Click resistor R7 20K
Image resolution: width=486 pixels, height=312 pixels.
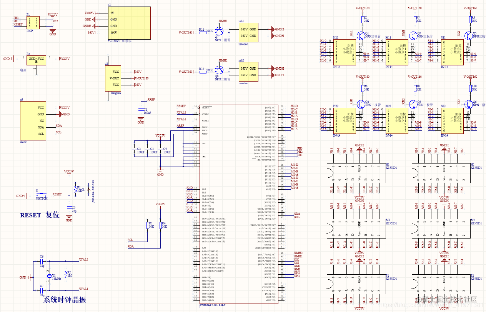click(415, 20)
